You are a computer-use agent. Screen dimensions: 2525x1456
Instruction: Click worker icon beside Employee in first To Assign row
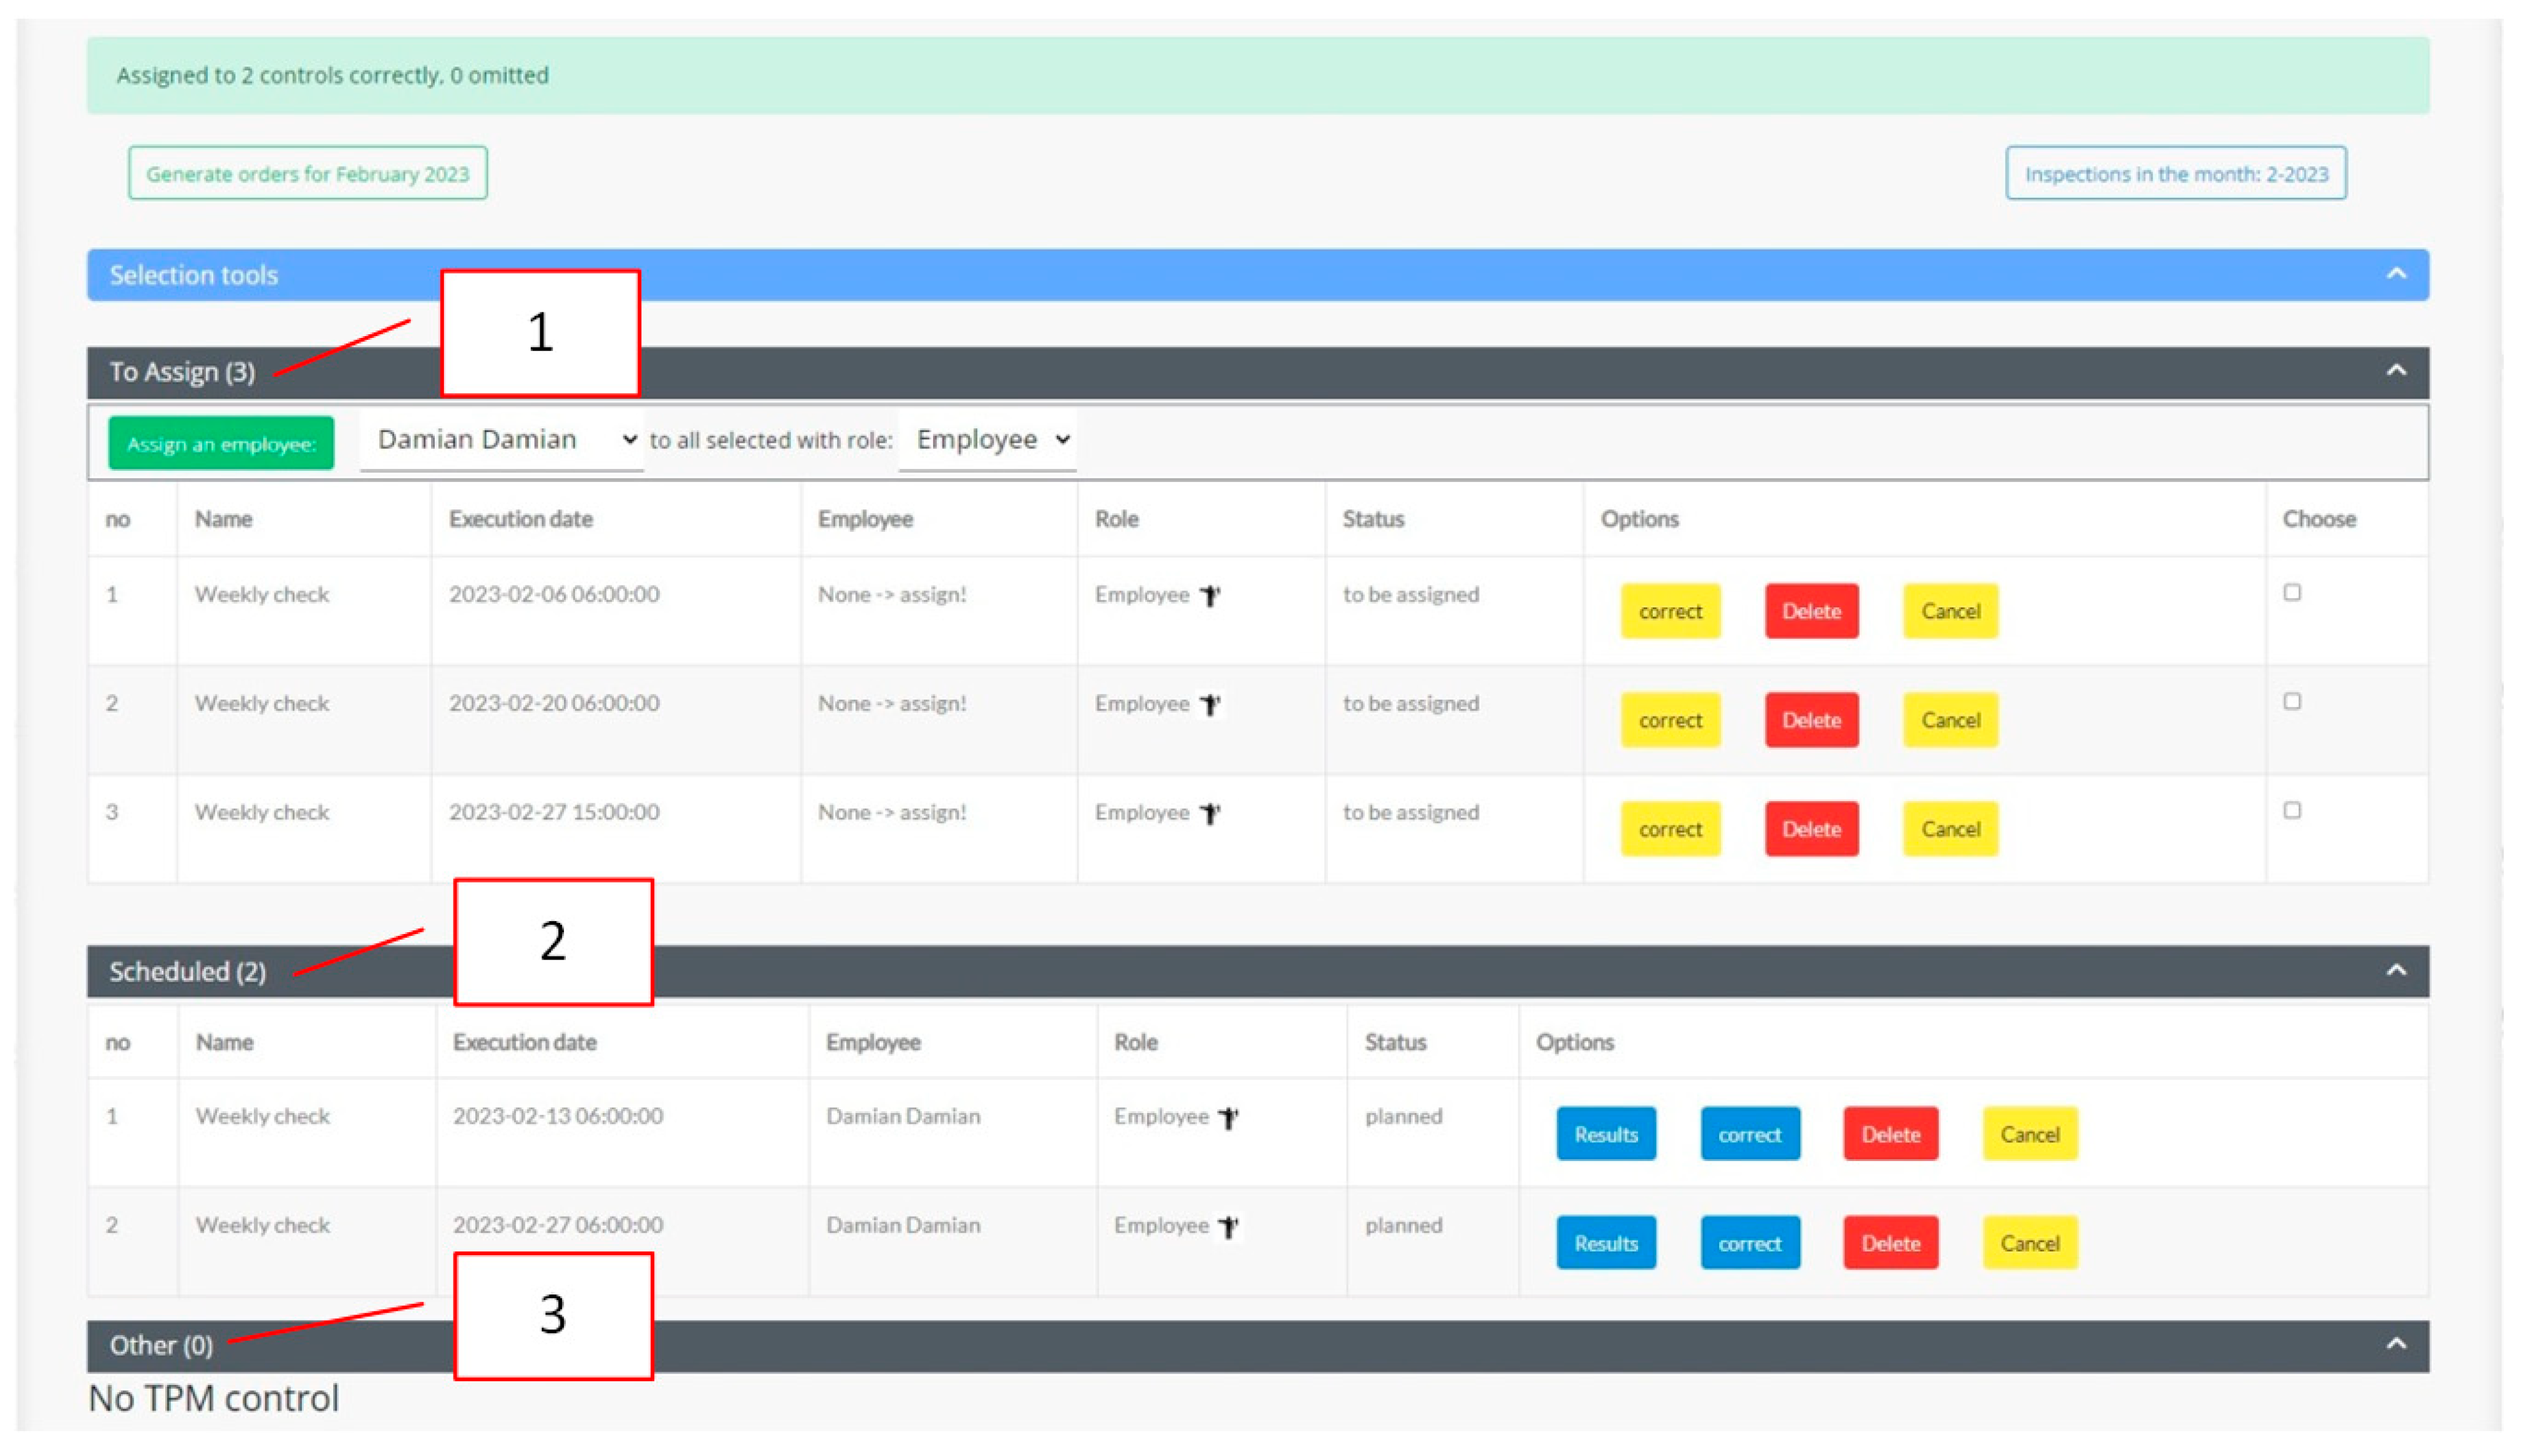(1210, 596)
